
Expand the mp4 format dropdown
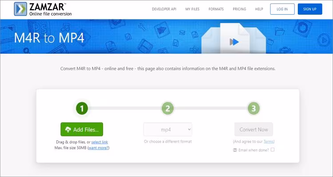[168, 129]
